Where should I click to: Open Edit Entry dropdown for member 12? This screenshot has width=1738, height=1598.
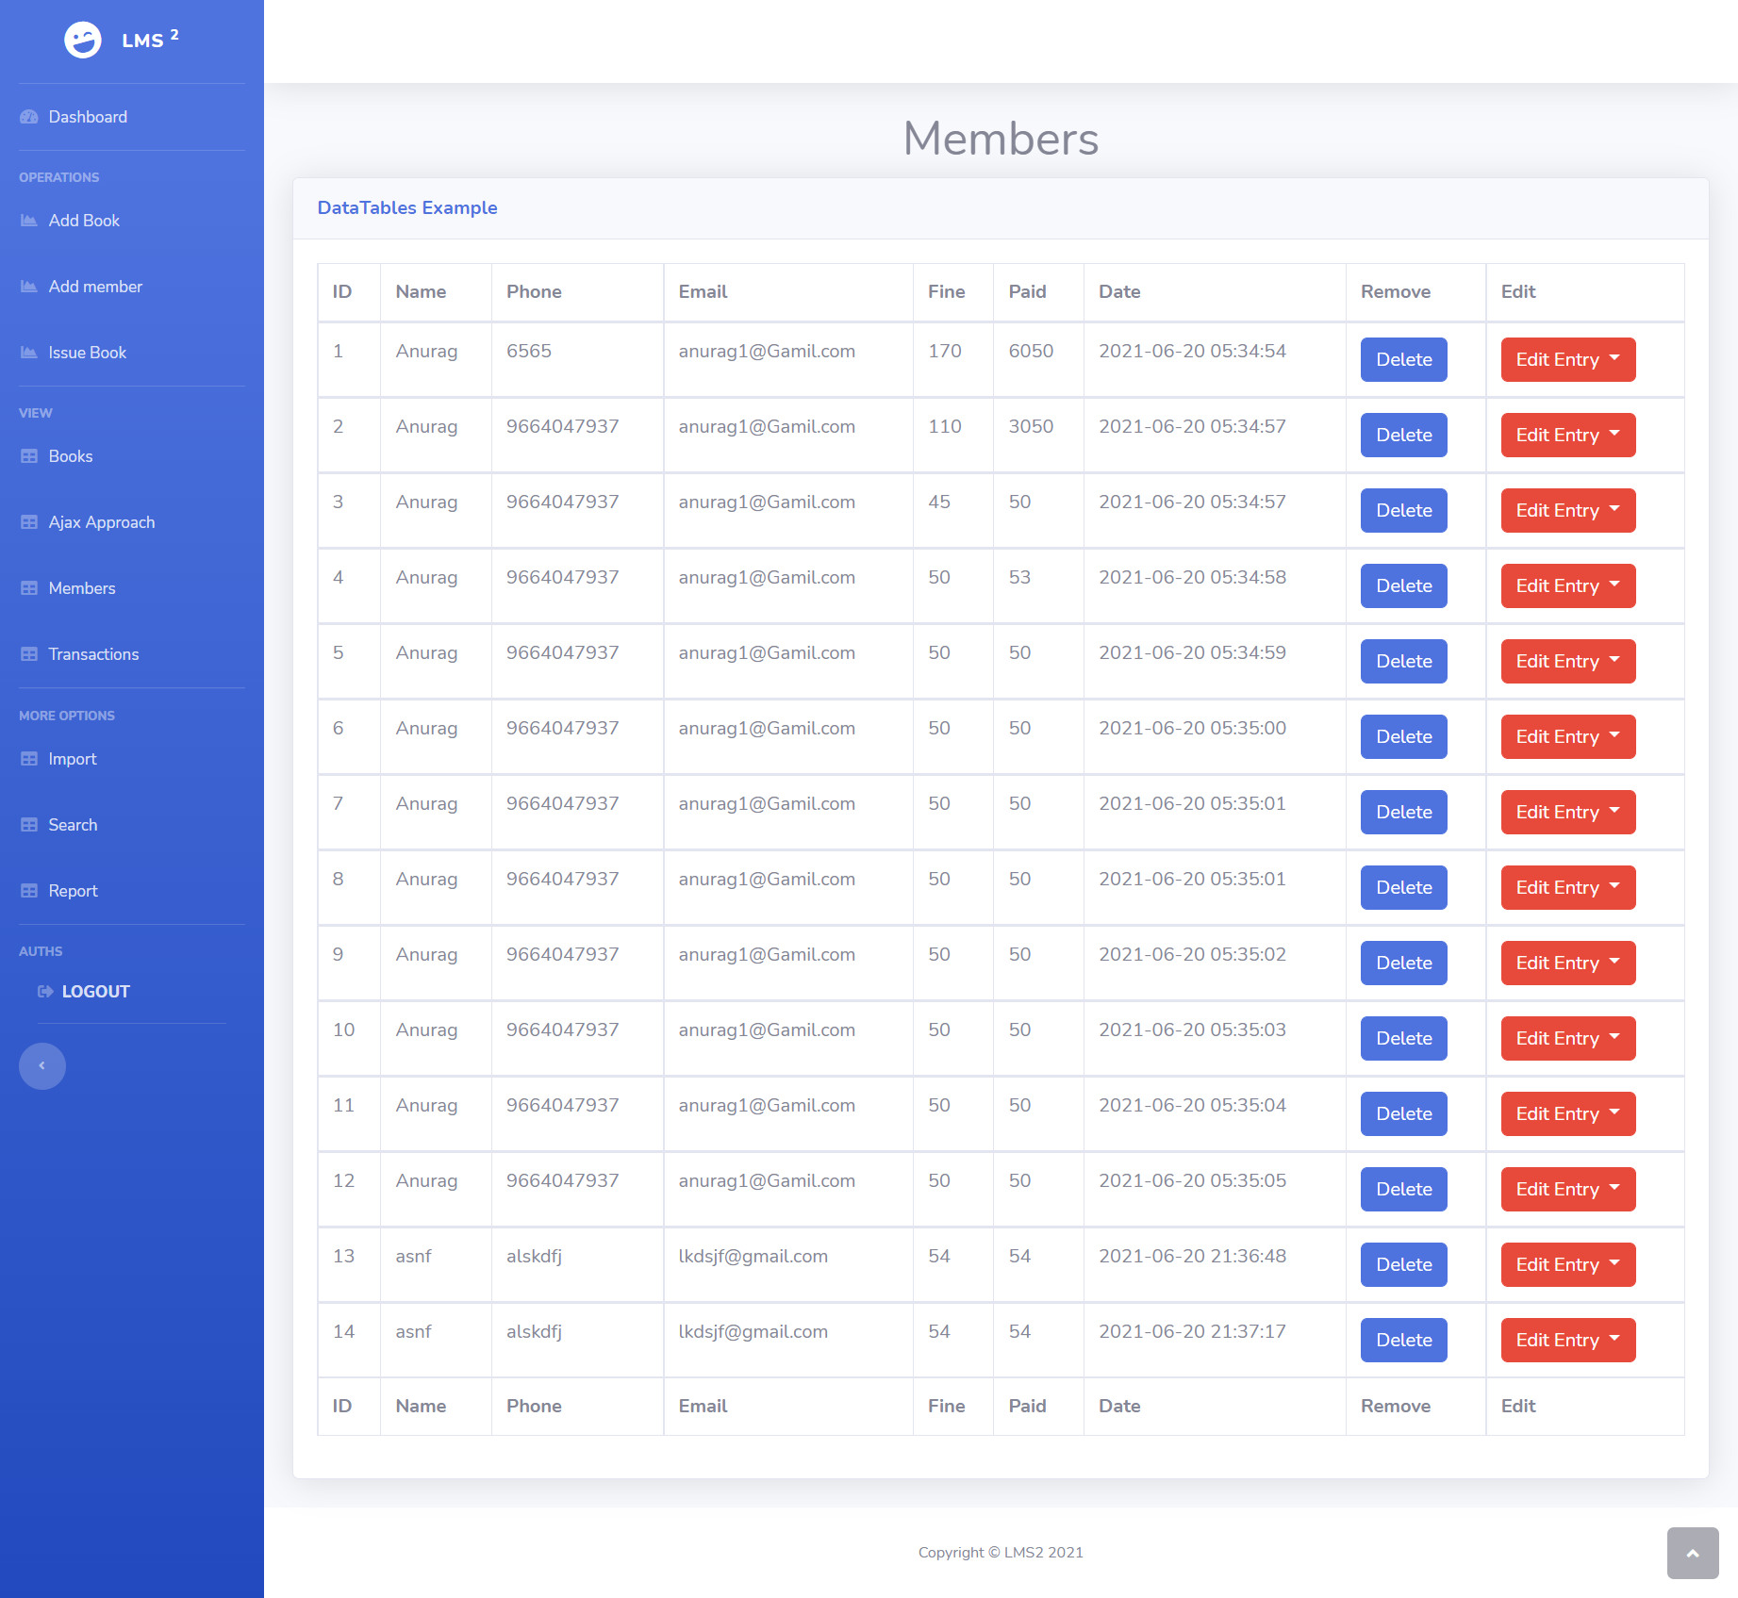1568,1189
